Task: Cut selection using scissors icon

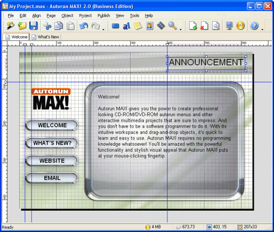Action: (47, 26)
